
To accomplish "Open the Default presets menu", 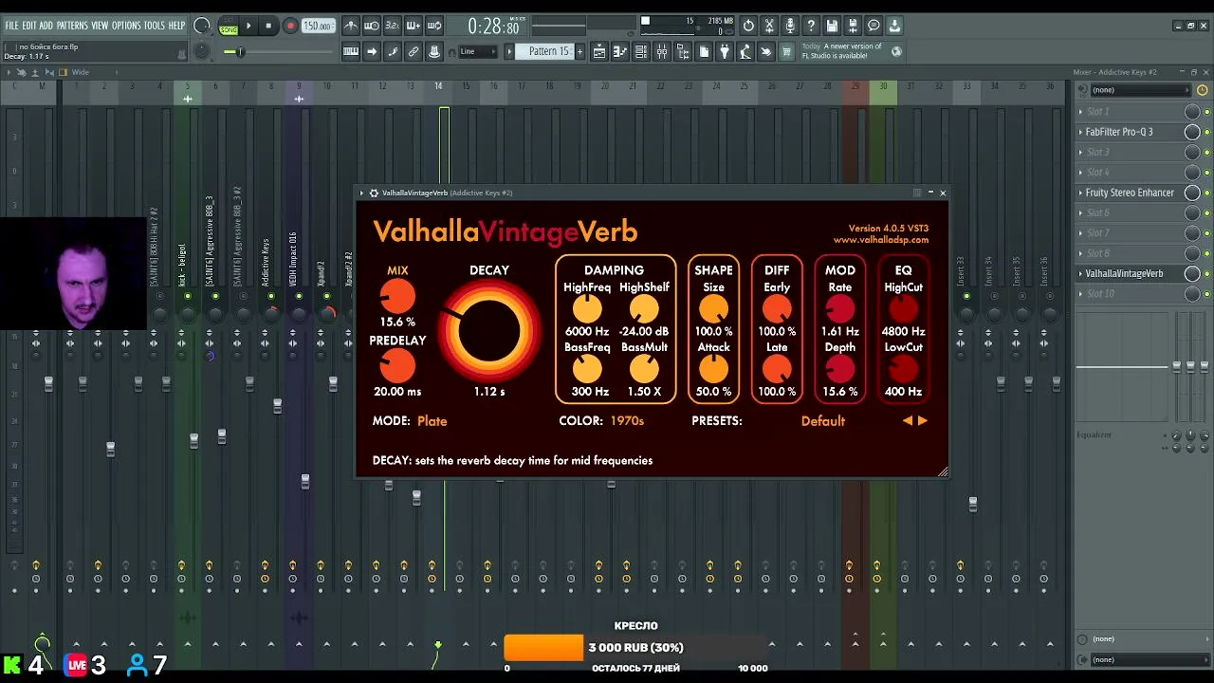I will [822, 421].
